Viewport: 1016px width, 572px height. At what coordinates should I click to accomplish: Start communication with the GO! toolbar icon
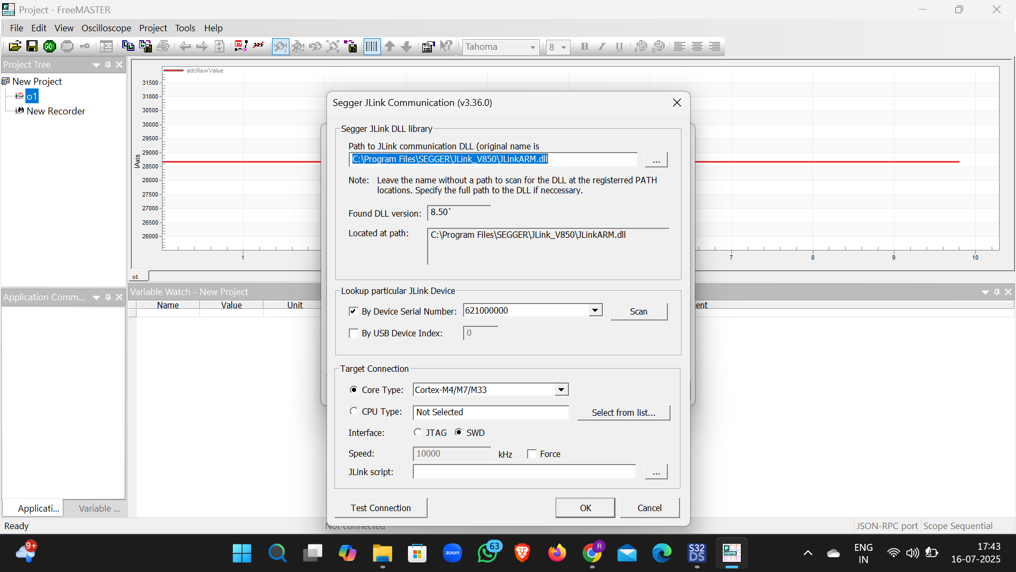tap(49, 47)
